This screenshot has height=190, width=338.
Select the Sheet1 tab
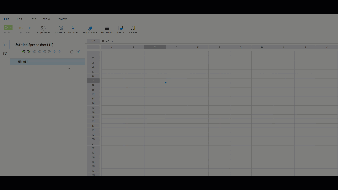coord(23,61)
